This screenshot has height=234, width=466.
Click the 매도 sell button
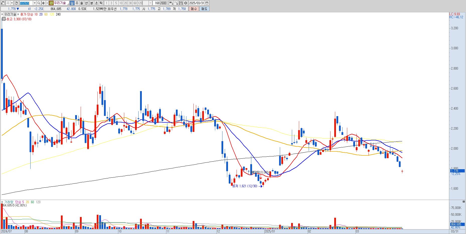(x=204, y=9)
